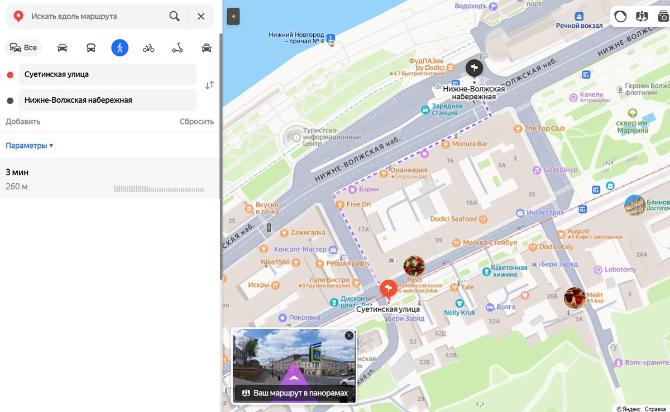Viewport: 670px width, 412px height.
Task: Switch to bicycle route mode
Action: (x=149, y=48)
